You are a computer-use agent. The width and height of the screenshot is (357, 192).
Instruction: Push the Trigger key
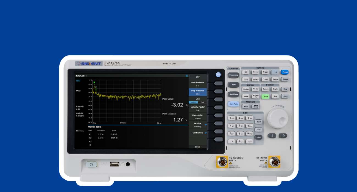265,72
